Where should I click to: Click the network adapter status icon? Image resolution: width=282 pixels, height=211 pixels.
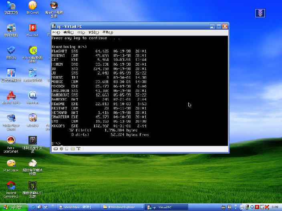79,149
